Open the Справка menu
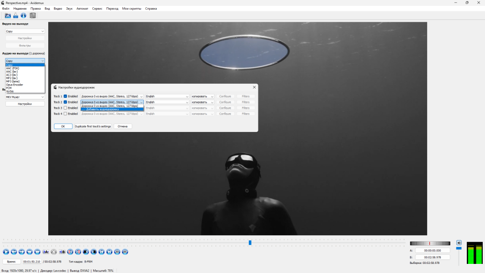 (151, 9)
